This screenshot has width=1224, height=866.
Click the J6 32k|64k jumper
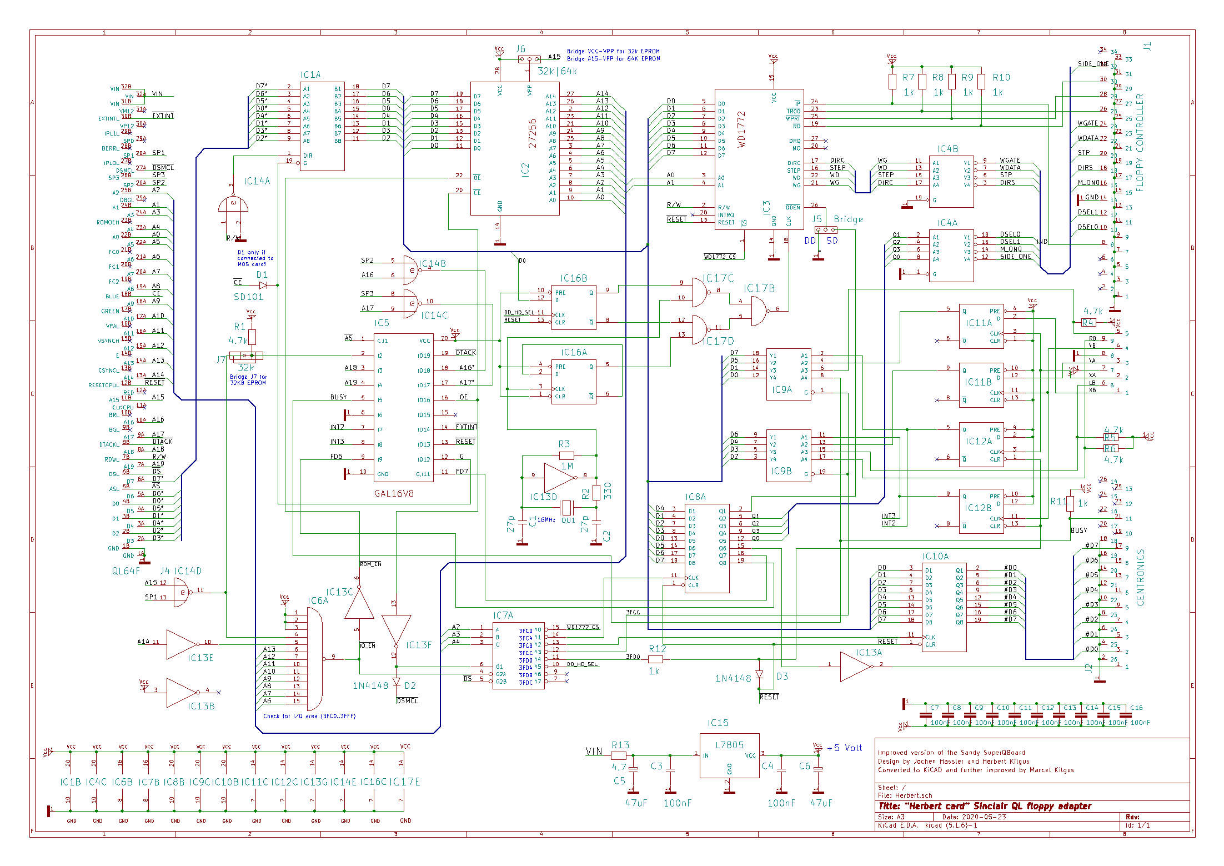[529, 59]
